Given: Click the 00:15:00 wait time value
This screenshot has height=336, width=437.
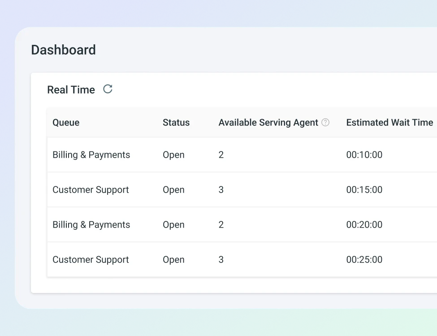Looking at the screenshot, I should [364, 190].
